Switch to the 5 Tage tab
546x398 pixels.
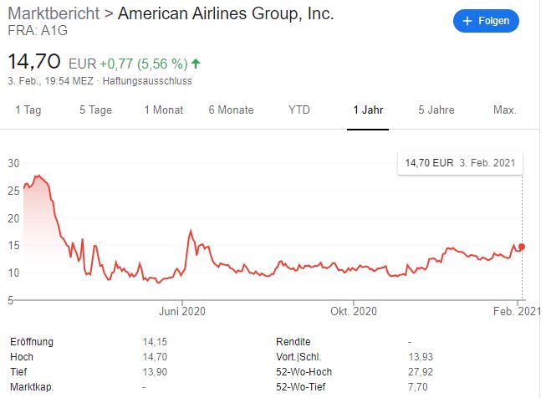click(x=96, y=110)
